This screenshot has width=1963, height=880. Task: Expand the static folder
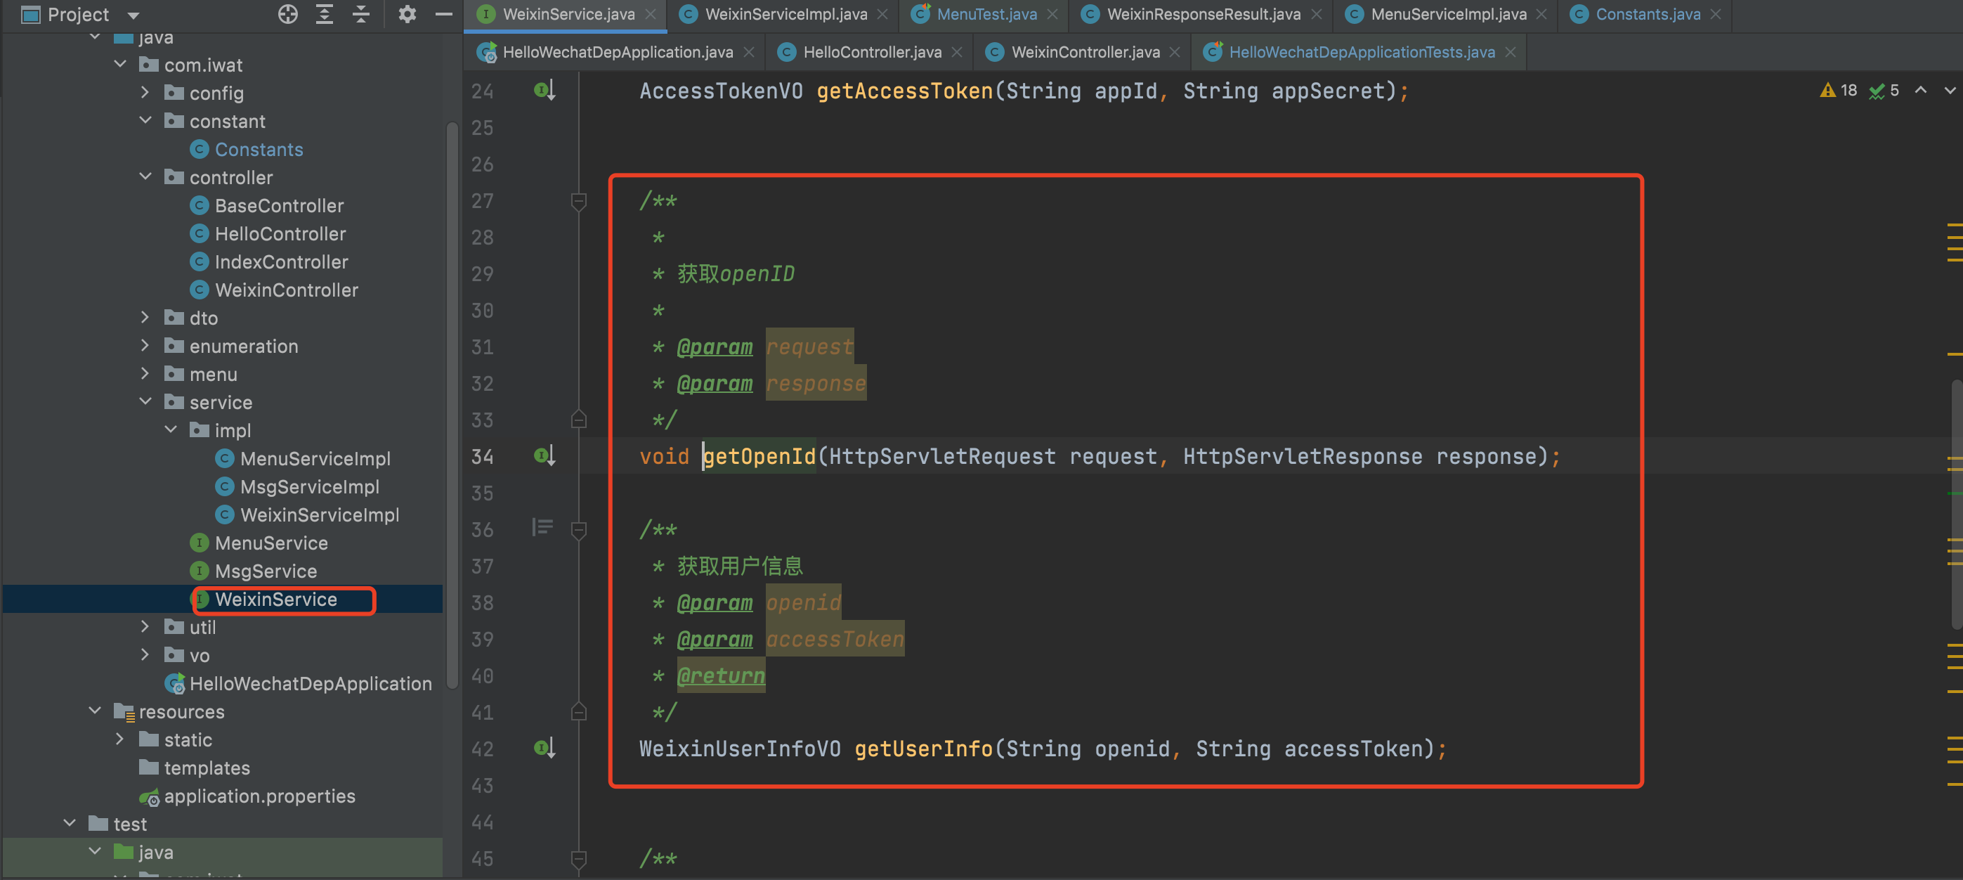pos(120,739)
